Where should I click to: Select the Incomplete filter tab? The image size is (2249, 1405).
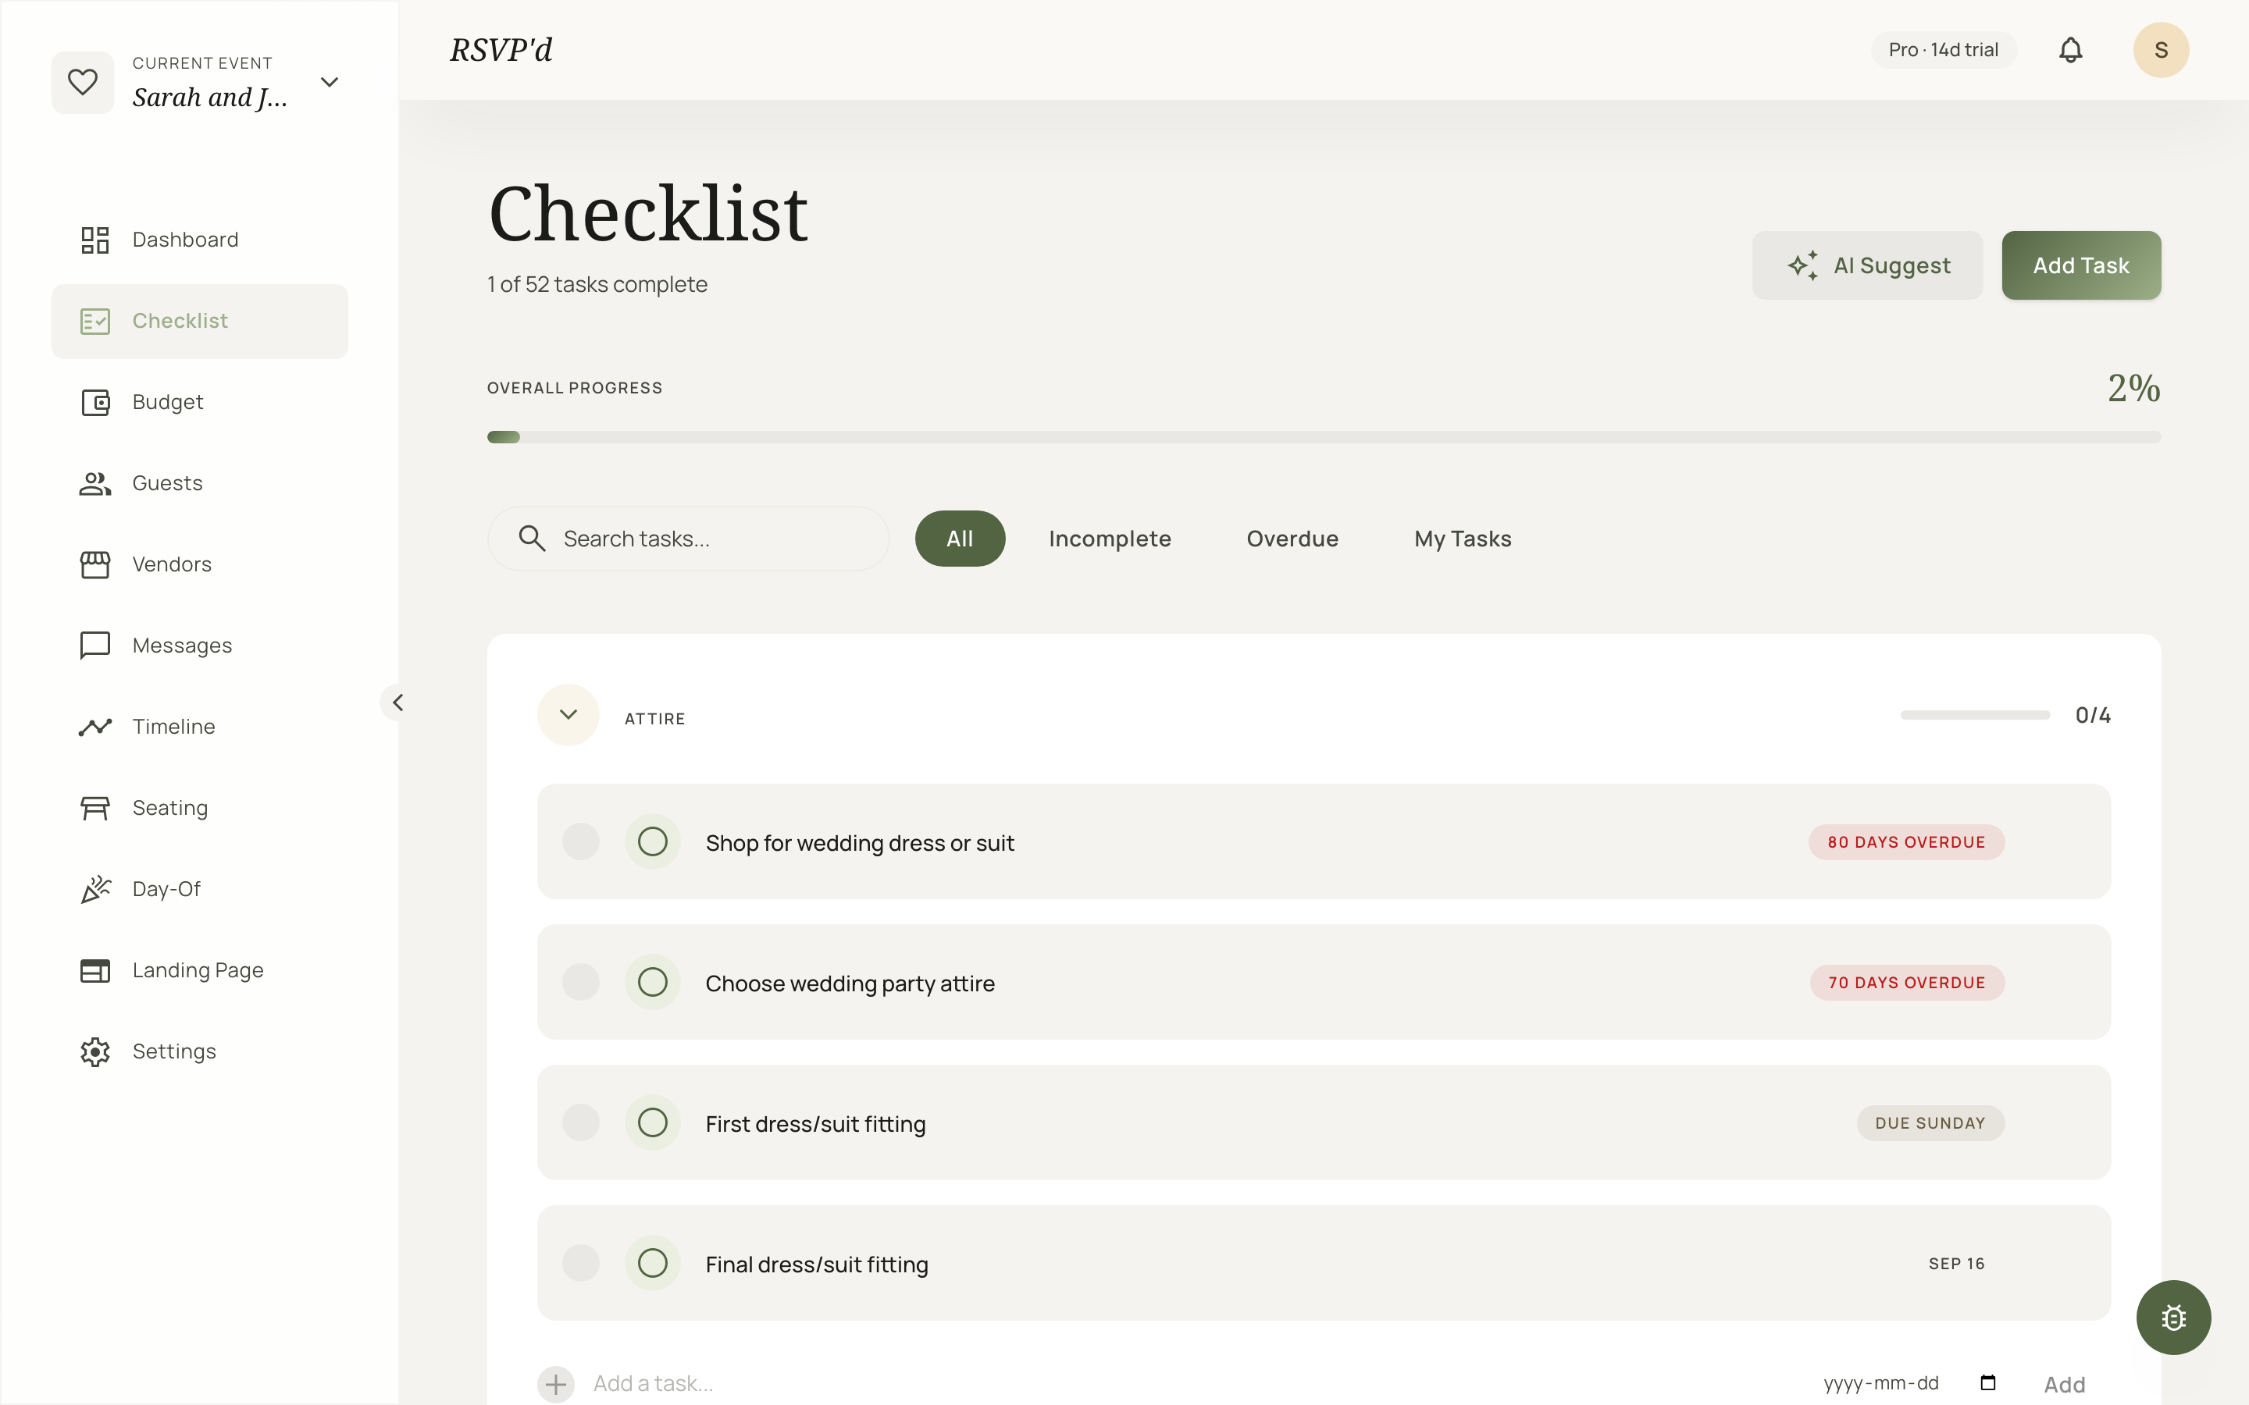point(1110,539)
